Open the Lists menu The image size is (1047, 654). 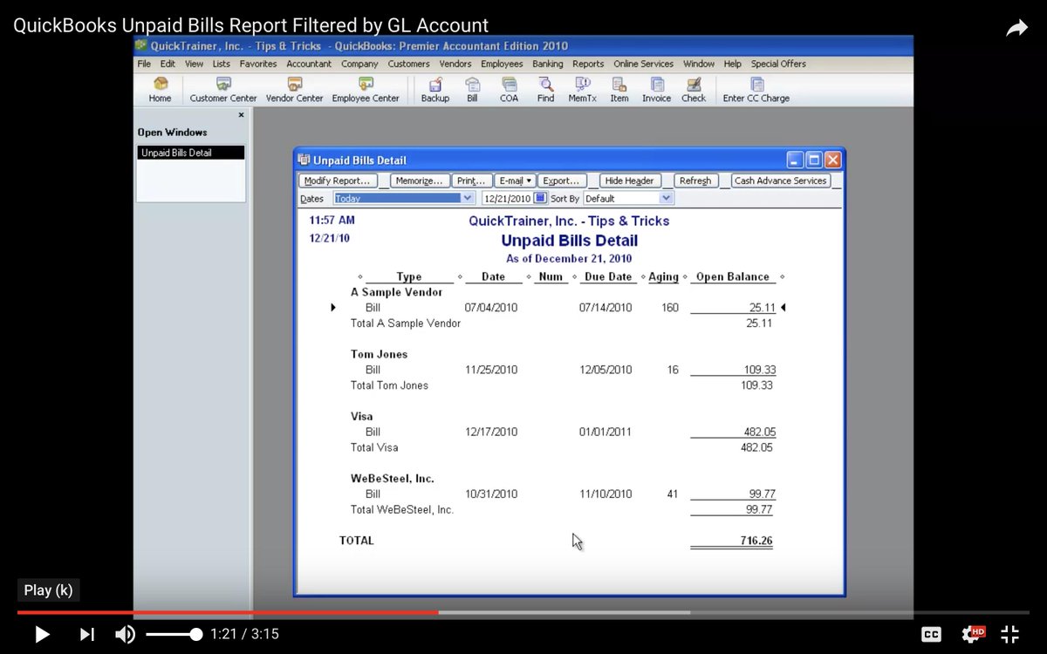pyautogui.click(x=222, y=64)
